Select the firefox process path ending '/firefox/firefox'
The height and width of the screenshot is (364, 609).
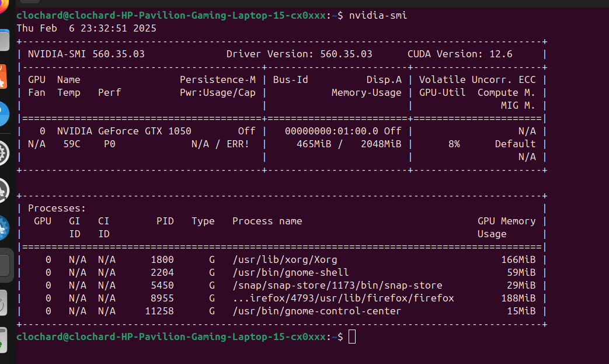coord(343,298)
